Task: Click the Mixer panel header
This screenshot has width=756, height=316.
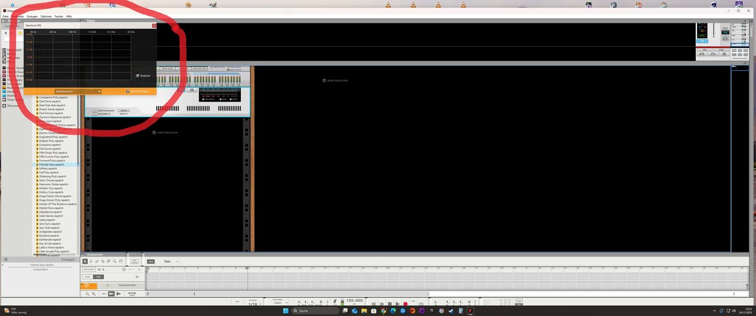Action: [90, 21]
